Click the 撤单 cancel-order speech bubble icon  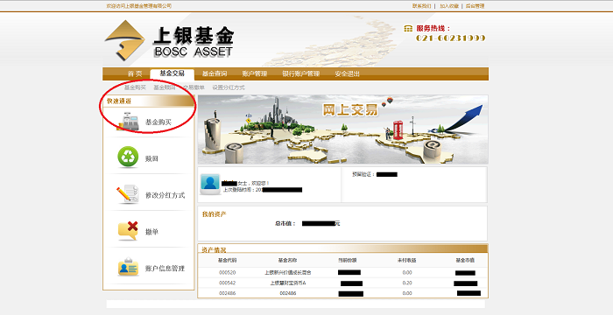point(128,231)
